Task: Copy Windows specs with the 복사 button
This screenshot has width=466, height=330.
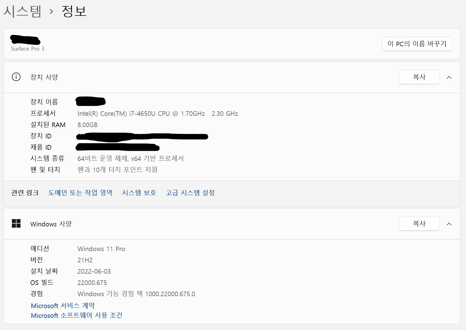Action: [x=419, y=224]
